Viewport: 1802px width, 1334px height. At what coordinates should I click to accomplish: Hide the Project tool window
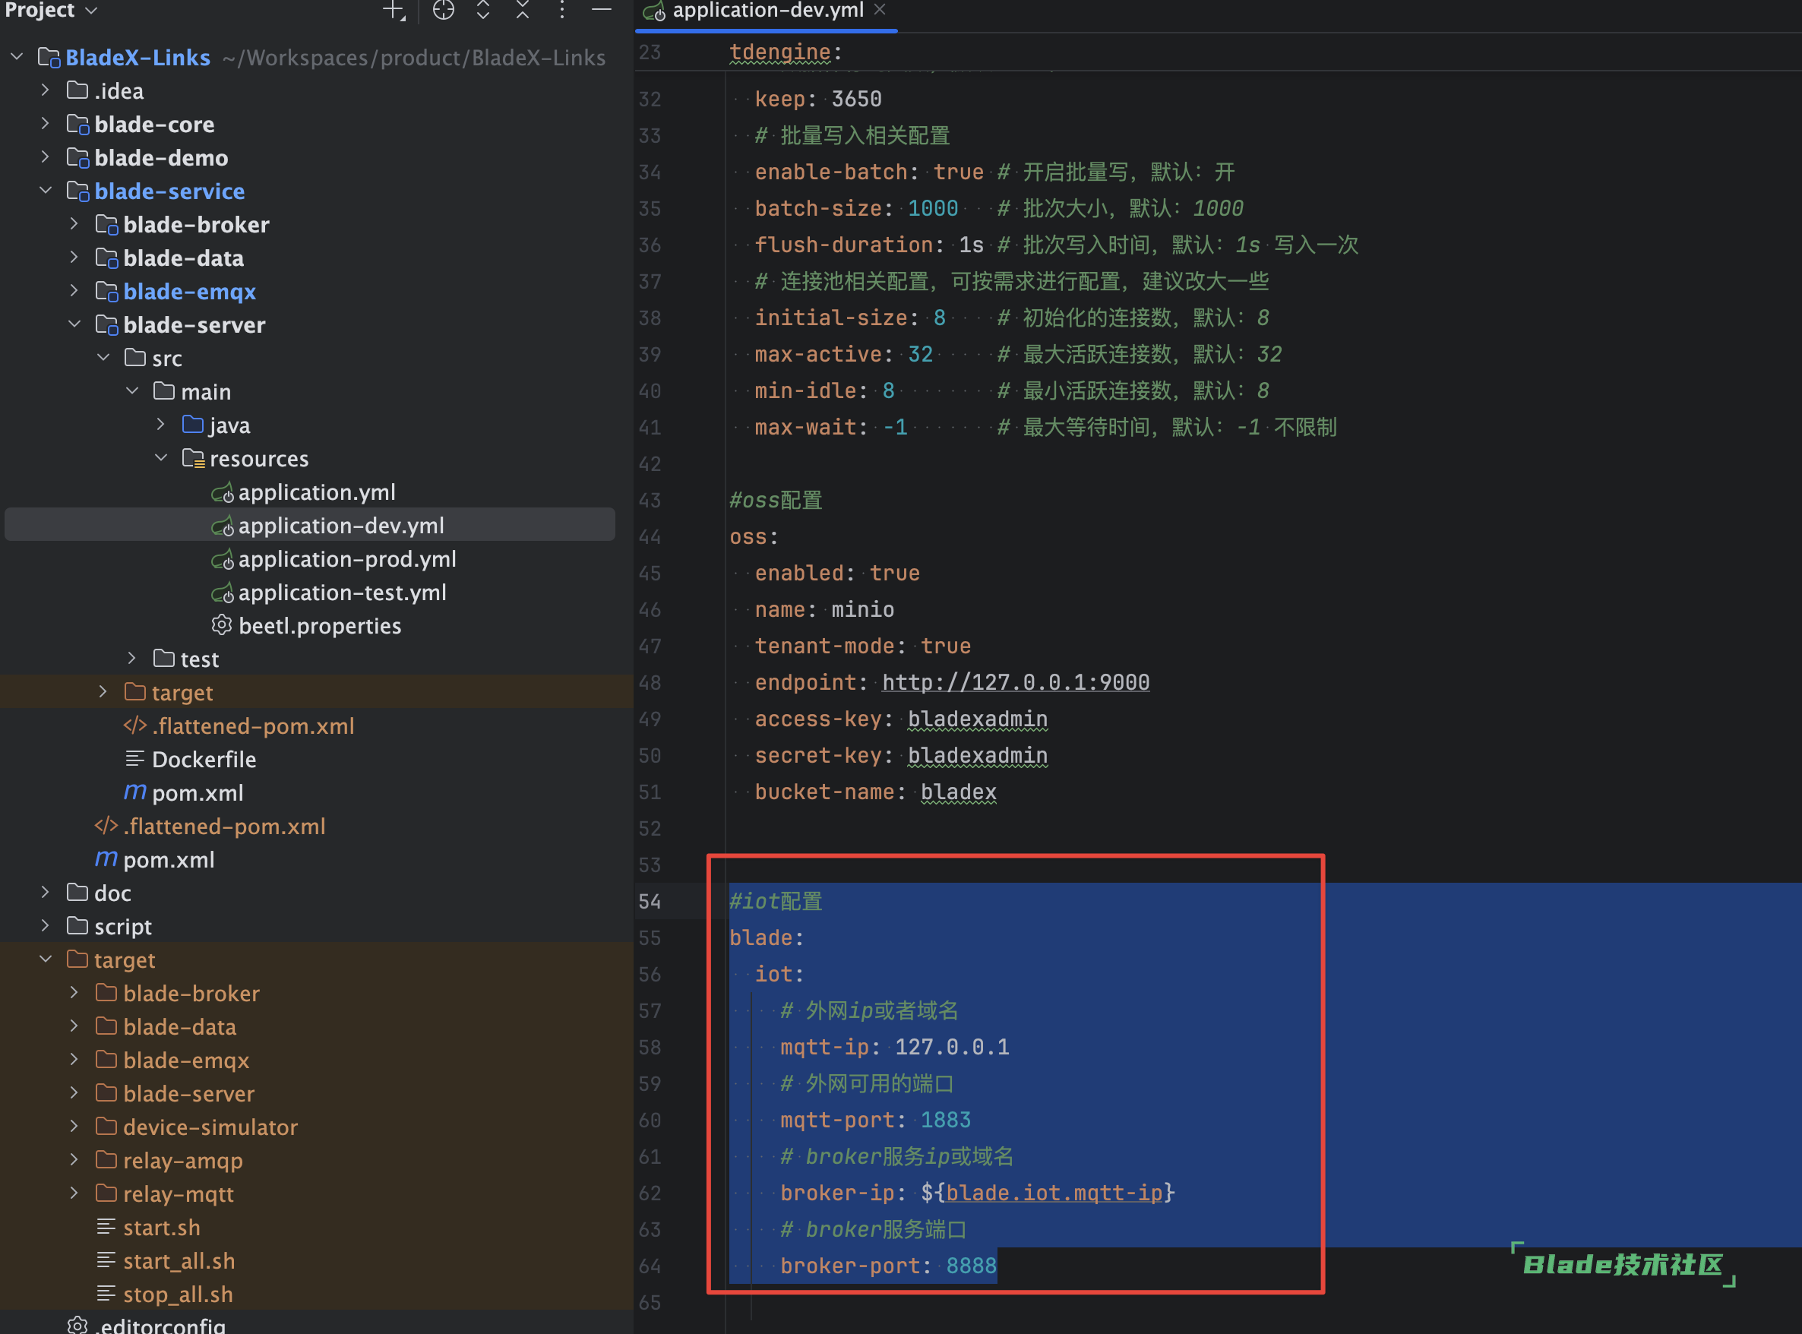point(602,10)
